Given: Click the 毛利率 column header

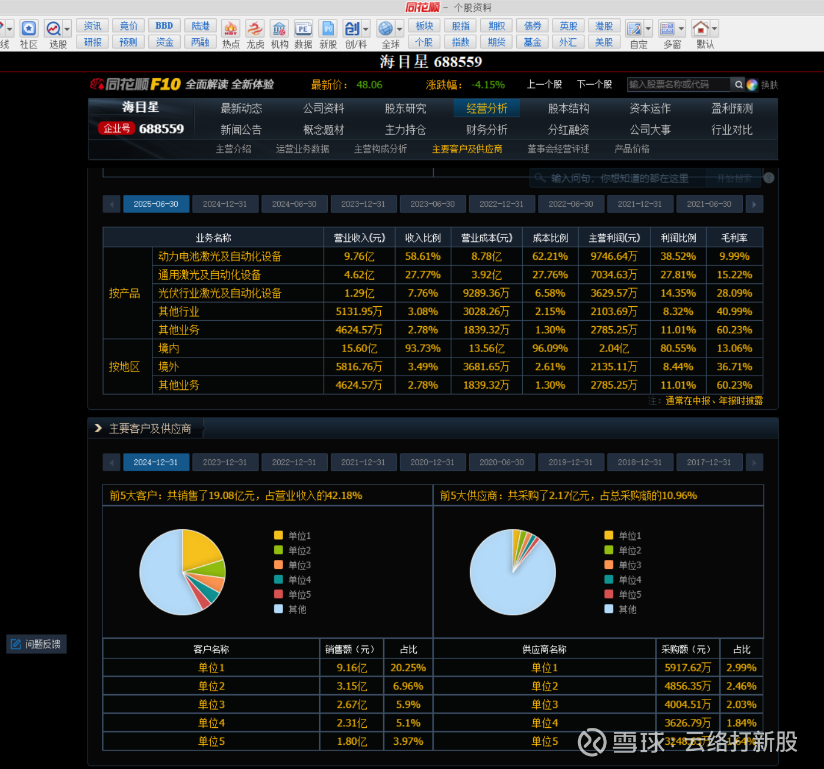Looking at the screenshot, I should [734, 238].
